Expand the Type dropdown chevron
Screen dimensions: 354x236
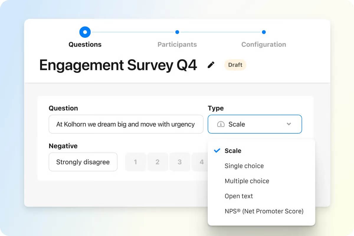289,124
